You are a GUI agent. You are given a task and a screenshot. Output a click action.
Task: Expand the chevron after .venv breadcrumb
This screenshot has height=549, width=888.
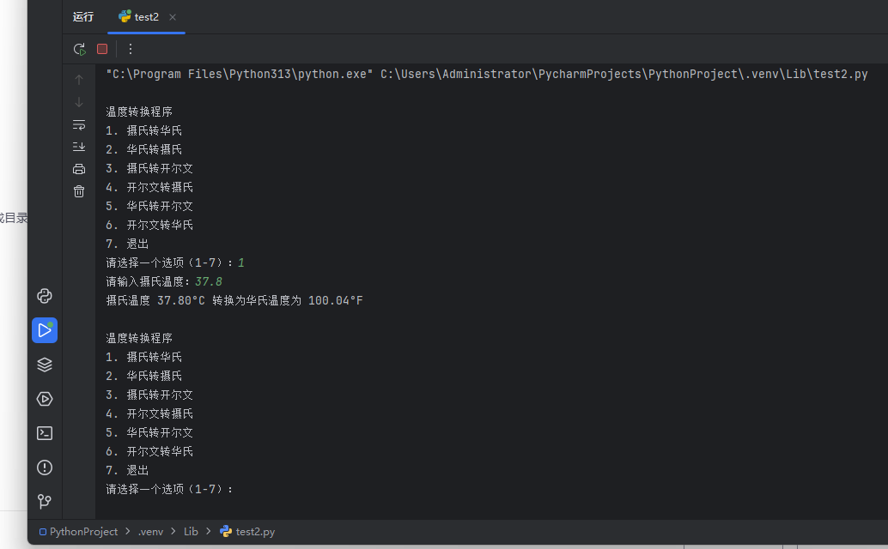(173, 532)
